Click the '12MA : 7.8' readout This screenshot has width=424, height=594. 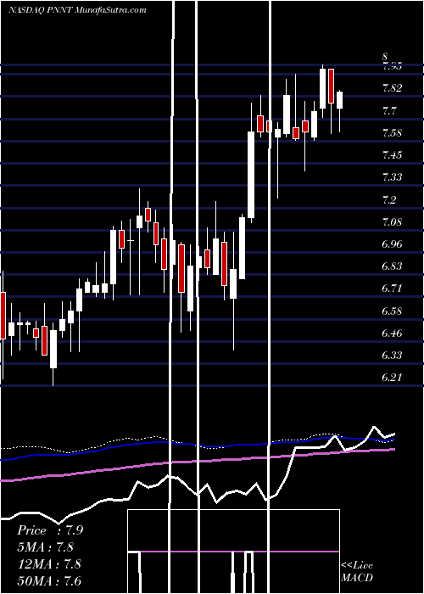coord(49,564)
